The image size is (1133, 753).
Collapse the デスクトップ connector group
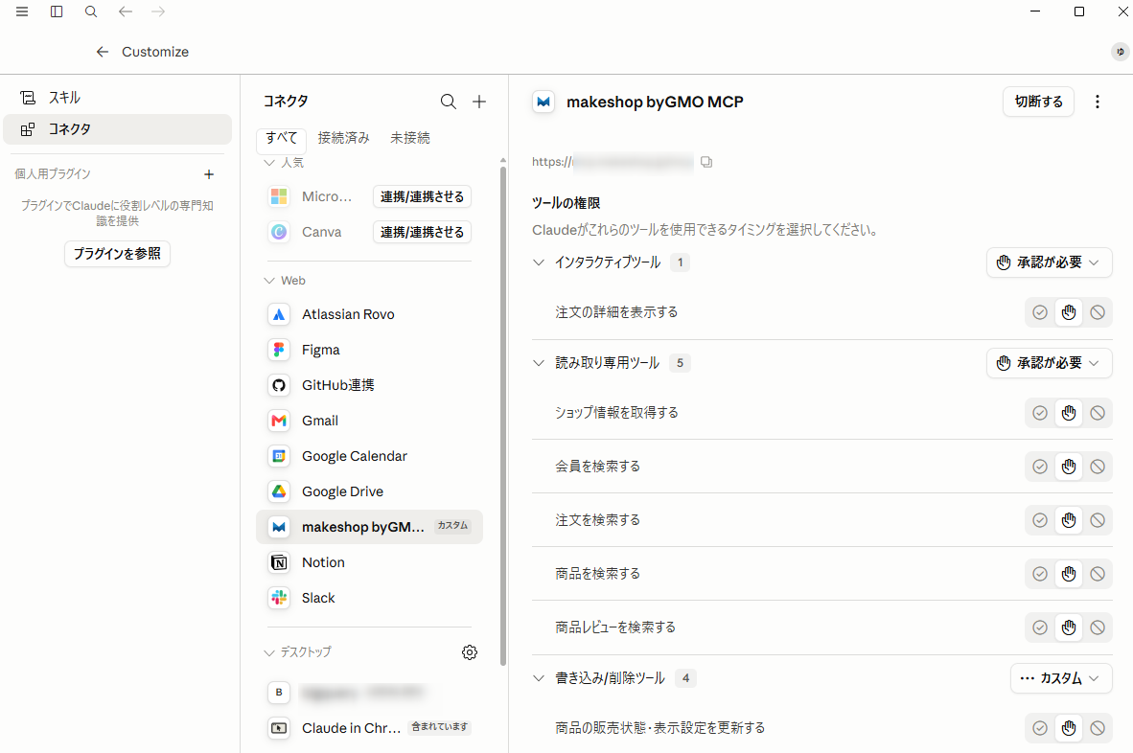click(x=268, y=652)
